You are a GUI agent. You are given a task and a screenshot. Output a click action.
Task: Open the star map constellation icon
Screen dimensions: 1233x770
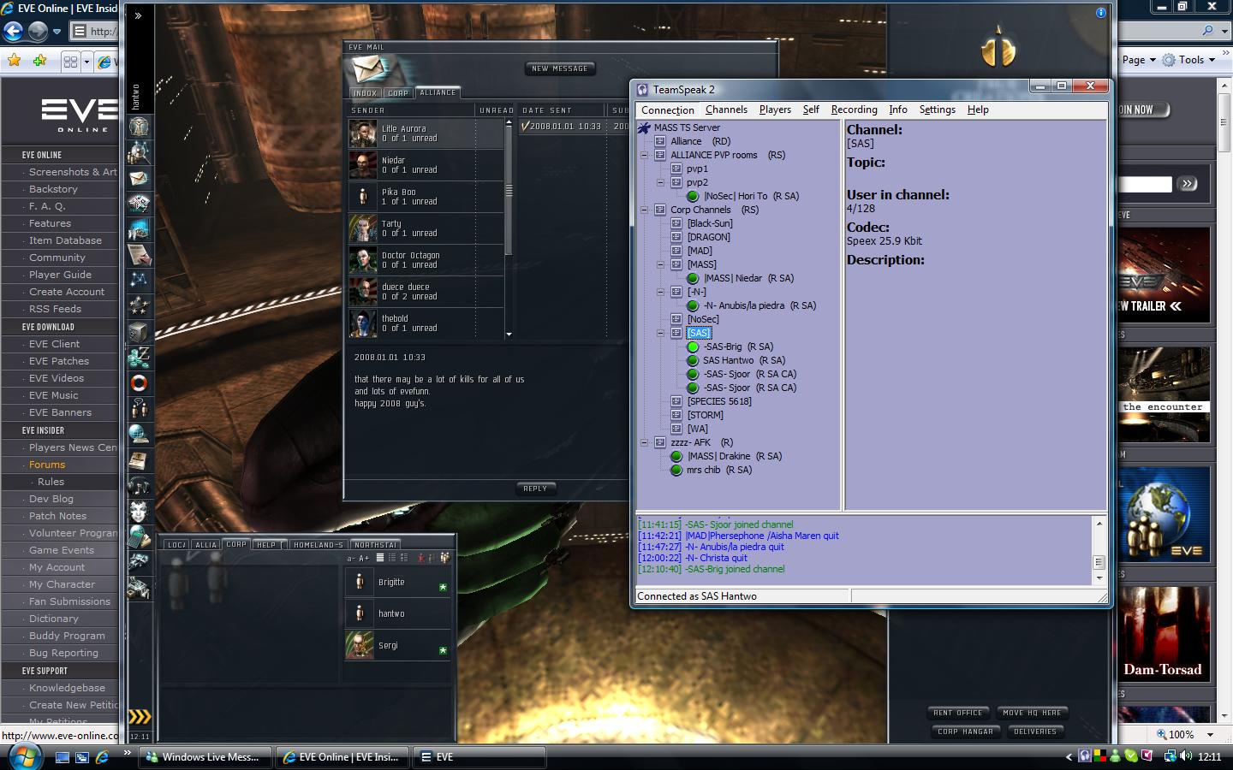pyautogui.click(x=140, y=280)
